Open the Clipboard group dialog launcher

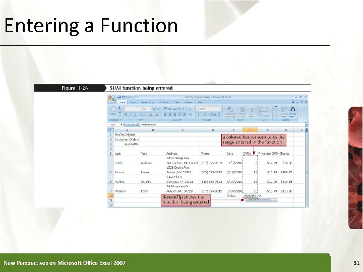(x=120, y=120)
